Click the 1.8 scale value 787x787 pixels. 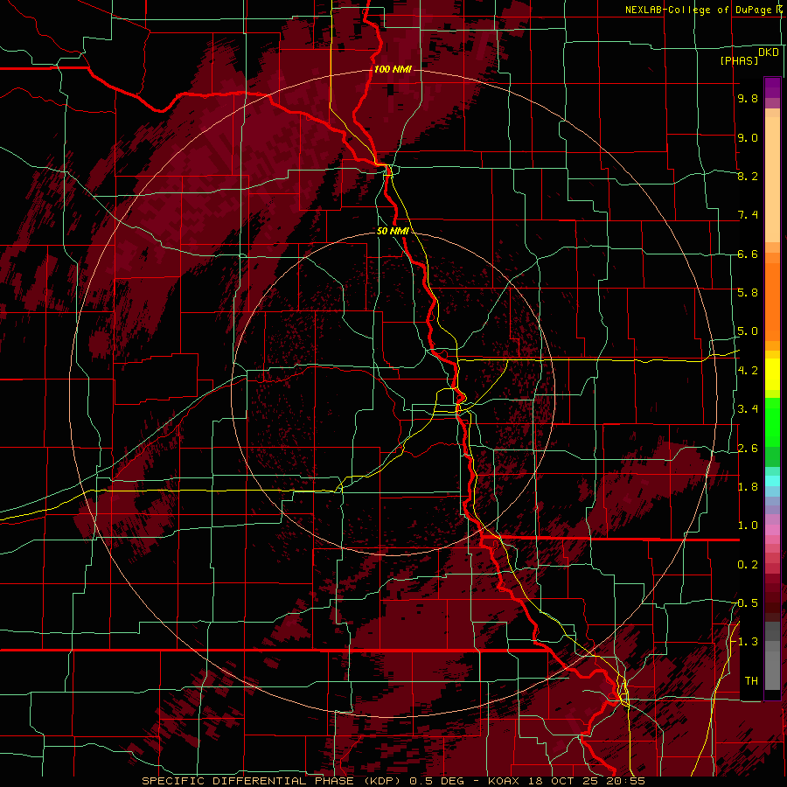[x=748, y=487]
